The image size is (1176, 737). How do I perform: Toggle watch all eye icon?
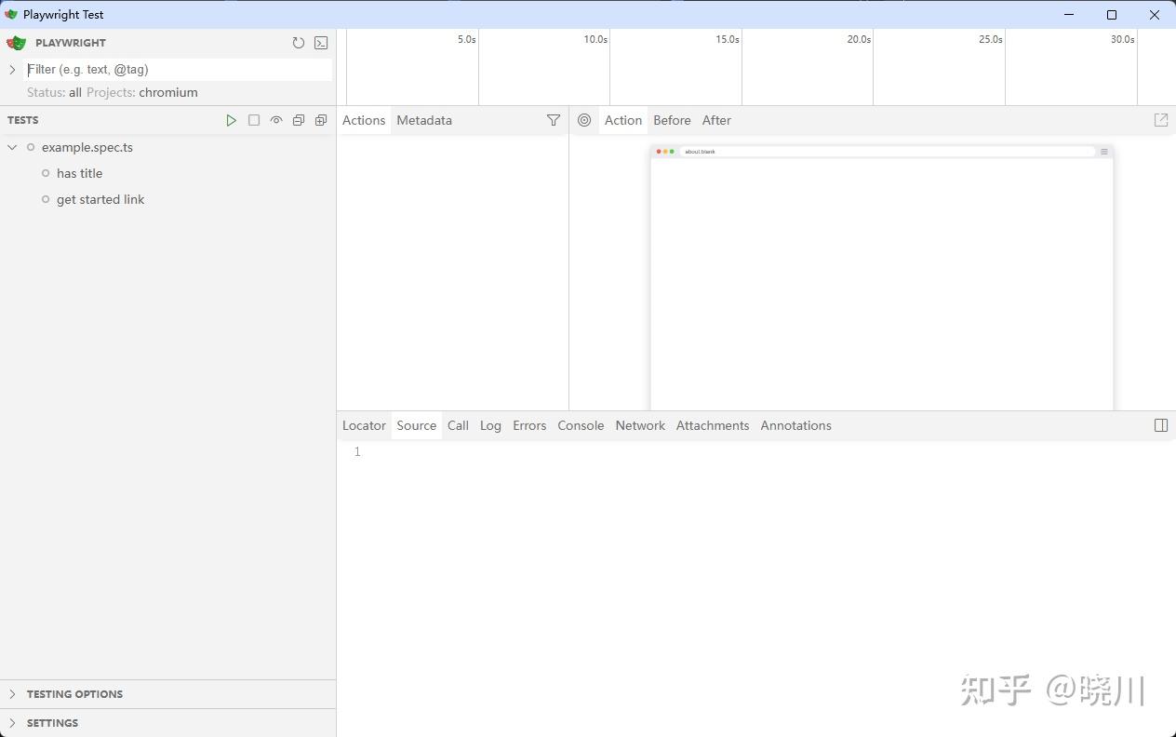coord(276,120)
